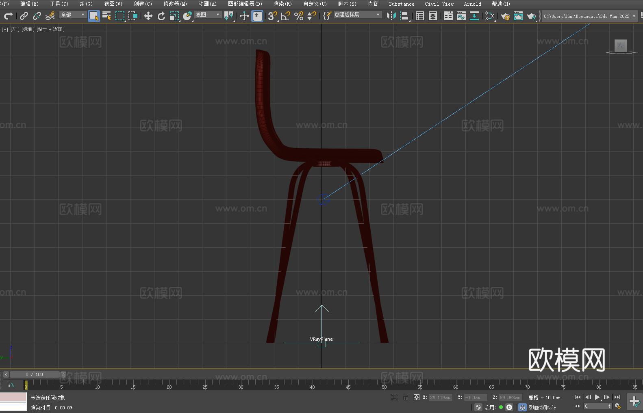The image size is (643, 413).
Task: Open the 编辑(E) menu
Action: tap(29, 4)
